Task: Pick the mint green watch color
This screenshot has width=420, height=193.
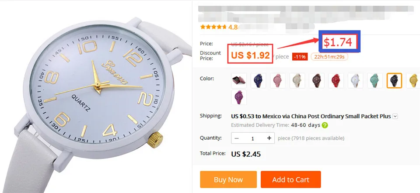Action: click(x=375, y=80)
